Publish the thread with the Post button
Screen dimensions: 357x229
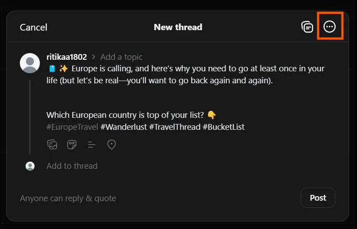point(318,198)
